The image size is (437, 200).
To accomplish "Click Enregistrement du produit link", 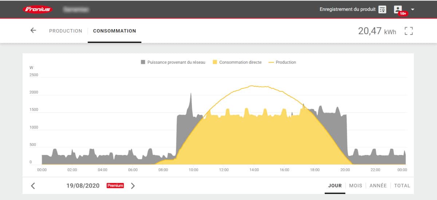I will click(x=347, y=9).
